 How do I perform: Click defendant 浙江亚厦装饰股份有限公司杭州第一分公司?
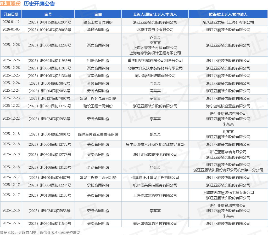[x=228, y=170]
